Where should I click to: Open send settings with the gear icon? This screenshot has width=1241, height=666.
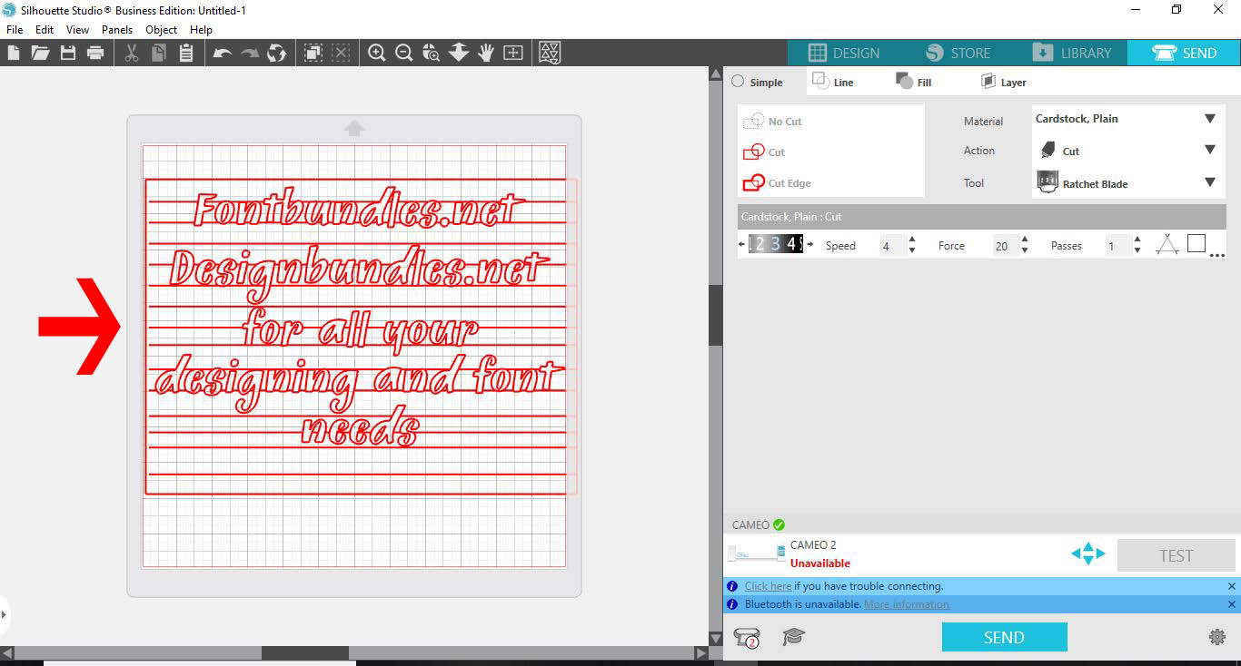point(1217,637)
